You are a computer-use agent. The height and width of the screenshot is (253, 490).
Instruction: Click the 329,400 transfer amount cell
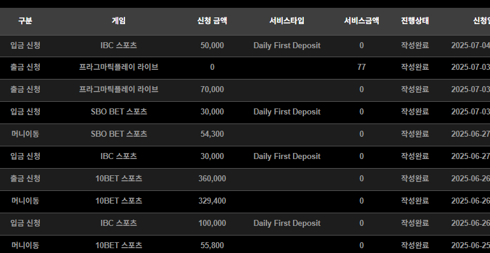(212, 201)
